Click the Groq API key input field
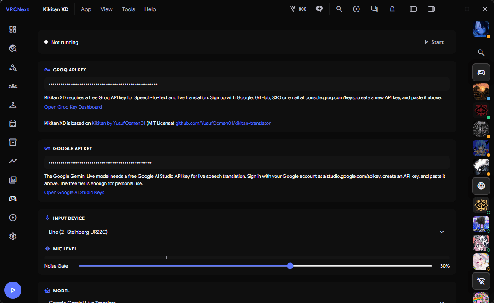Screen dimensions: 494x303 click(x=247, y=84)
